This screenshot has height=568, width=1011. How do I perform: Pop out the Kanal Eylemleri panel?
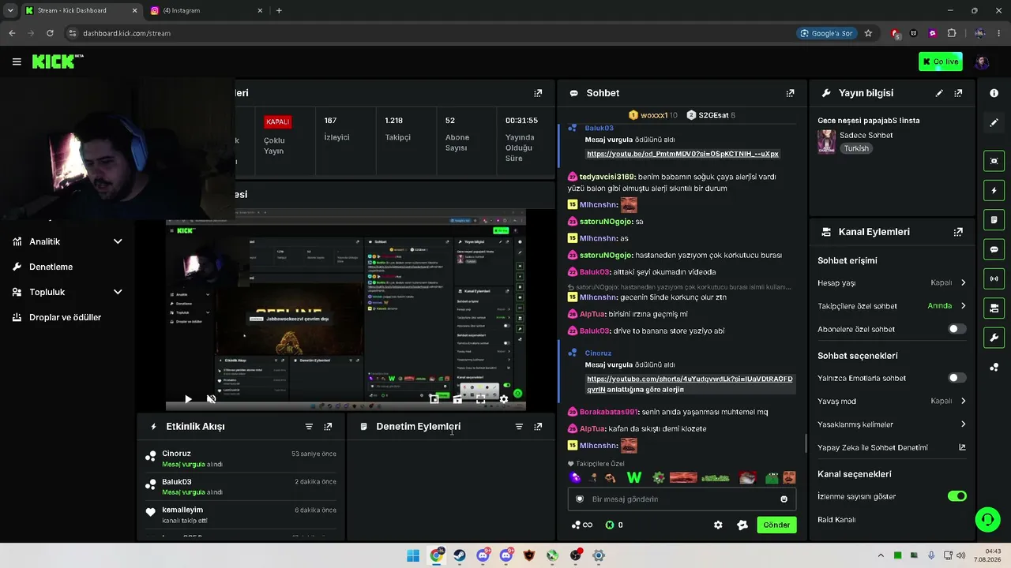pyautogui.click(x=958, y=232)
